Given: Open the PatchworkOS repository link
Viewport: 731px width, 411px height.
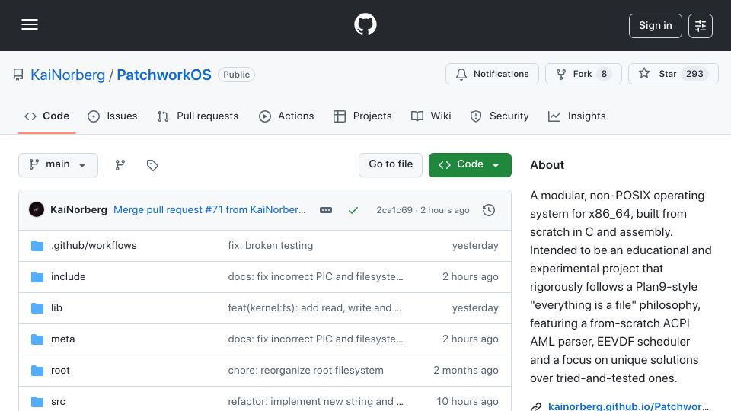Looking at the screenshot, I should [164, 75].
